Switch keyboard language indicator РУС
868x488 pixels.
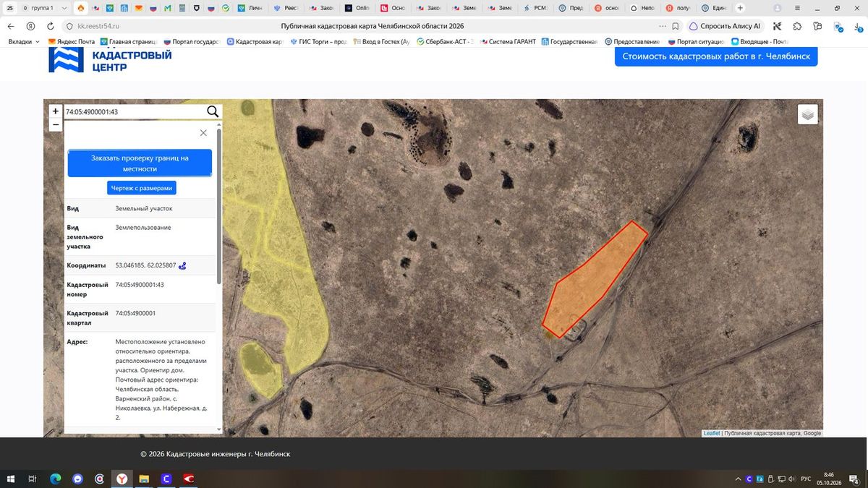pos(805,479)
